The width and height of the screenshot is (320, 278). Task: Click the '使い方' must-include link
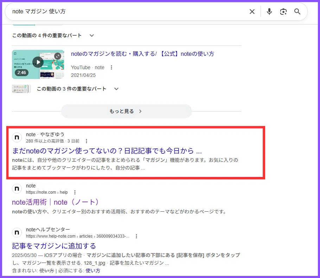tap(93, 271)
